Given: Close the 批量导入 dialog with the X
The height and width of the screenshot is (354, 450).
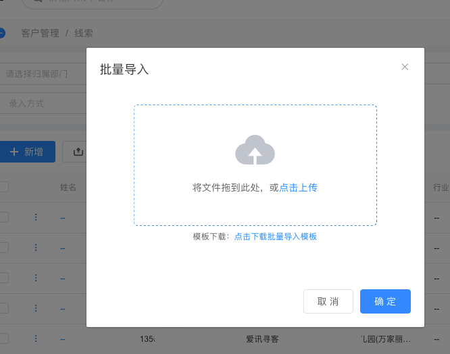Looking at the screenshot, I should pos(405,67).
